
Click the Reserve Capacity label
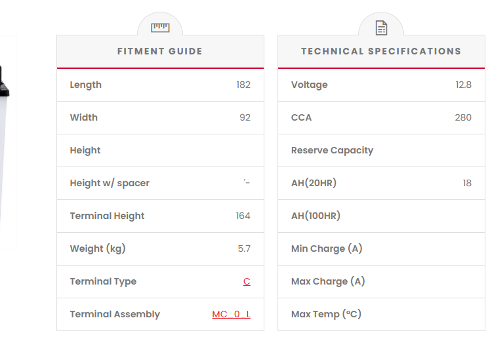point(332,150)
